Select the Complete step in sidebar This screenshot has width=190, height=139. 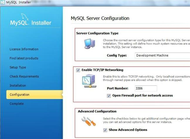17,104
